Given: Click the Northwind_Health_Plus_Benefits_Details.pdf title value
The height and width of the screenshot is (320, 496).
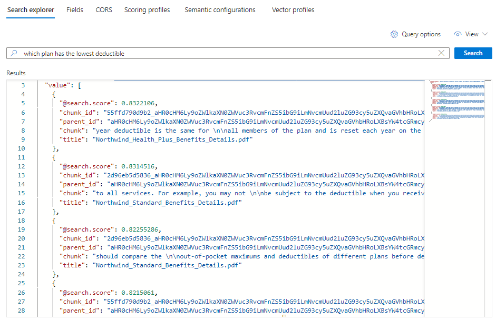Looking at the screenshot, I should [x=173, y=139].
